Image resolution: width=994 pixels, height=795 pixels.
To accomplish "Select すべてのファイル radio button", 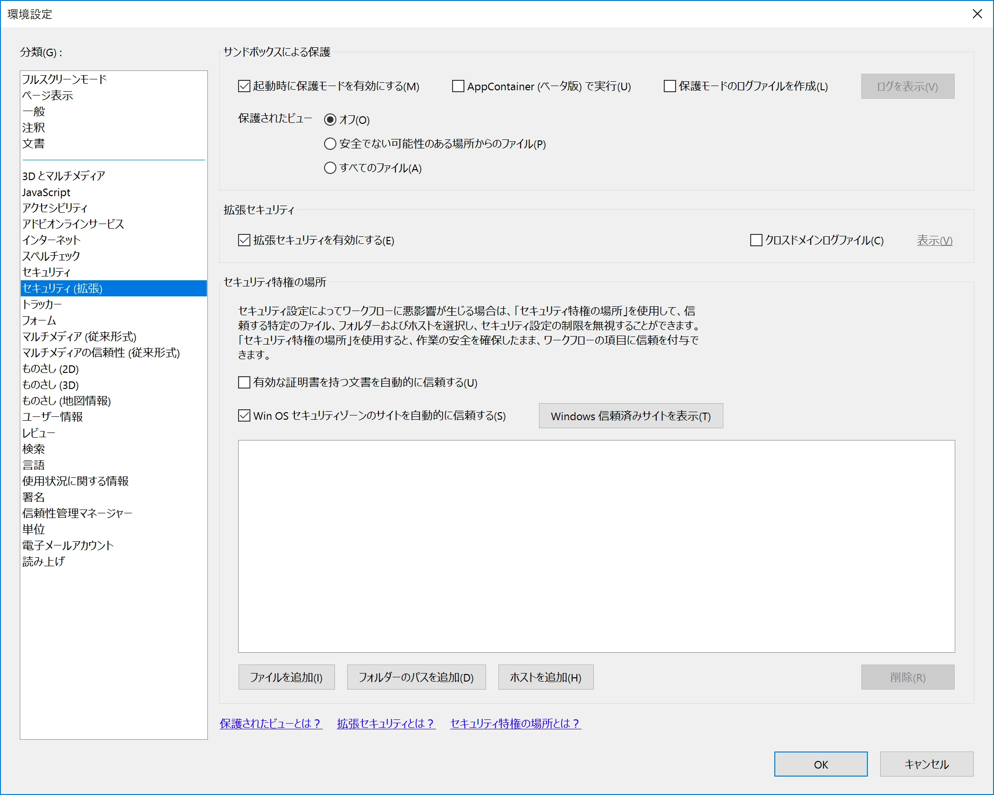I will [330, 168].
